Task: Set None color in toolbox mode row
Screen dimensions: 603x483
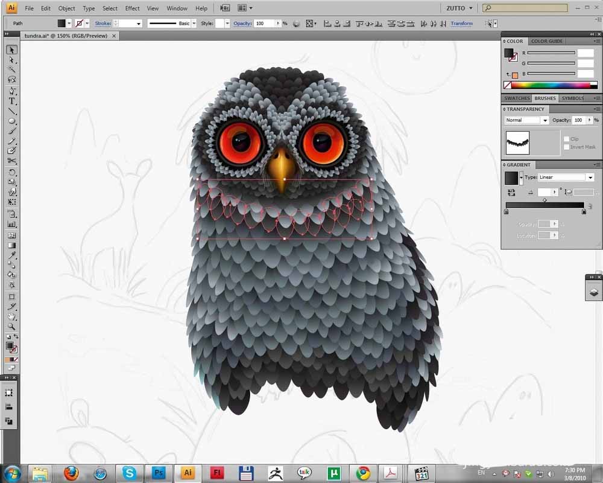Action: click(x=16, y=359)
